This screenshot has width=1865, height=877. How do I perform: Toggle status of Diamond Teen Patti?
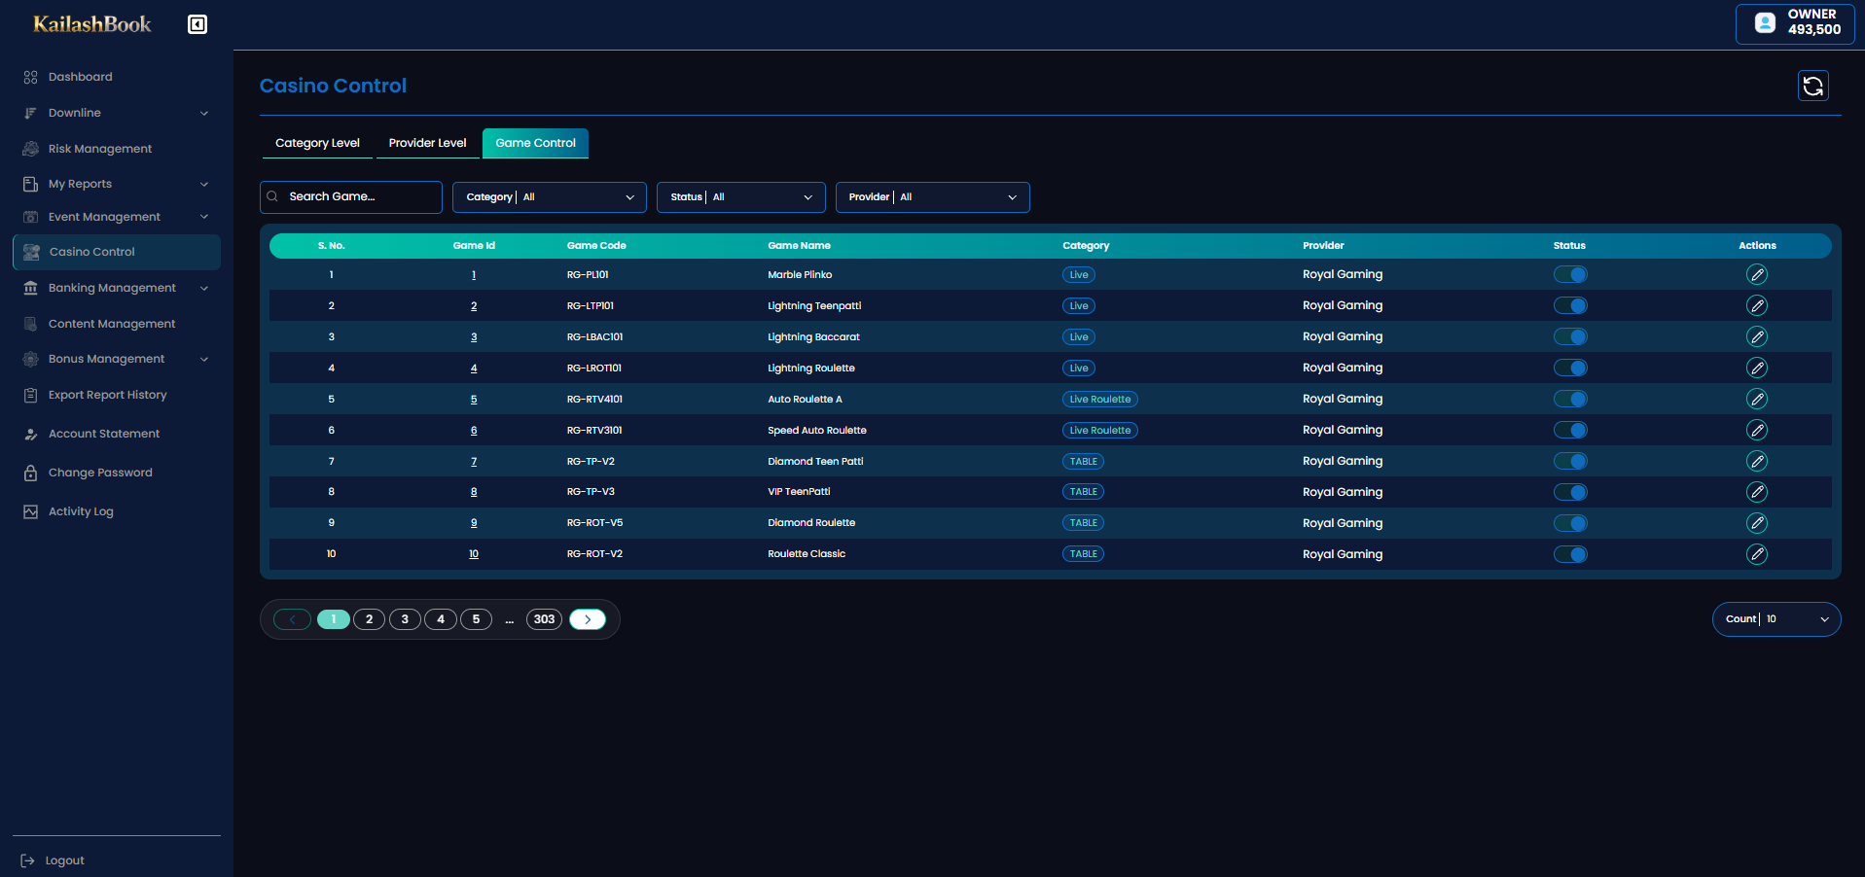(1570, 461)
